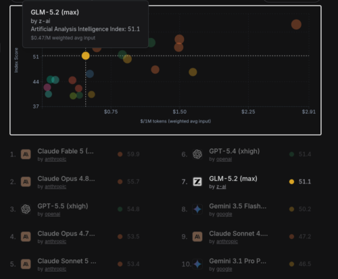
Task: Click the top-right orange data point in the chart
Action: tap(296, 24)
